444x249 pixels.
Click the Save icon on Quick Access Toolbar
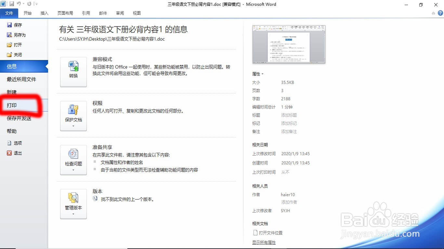click(x=12, y=3)
